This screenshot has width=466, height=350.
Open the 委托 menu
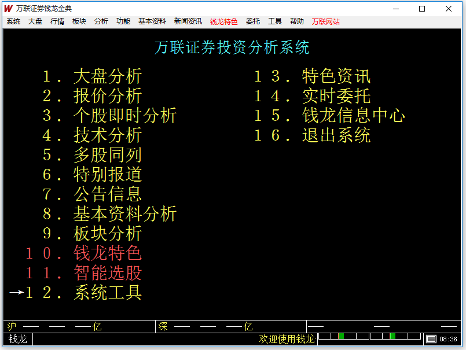253,21
